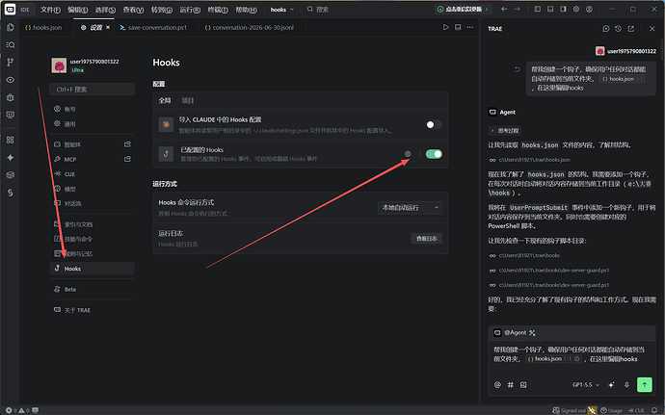This screenshot has width=665, height=415.
Task: Click the notifications bell in status bar
Action: tap(654, 410)
